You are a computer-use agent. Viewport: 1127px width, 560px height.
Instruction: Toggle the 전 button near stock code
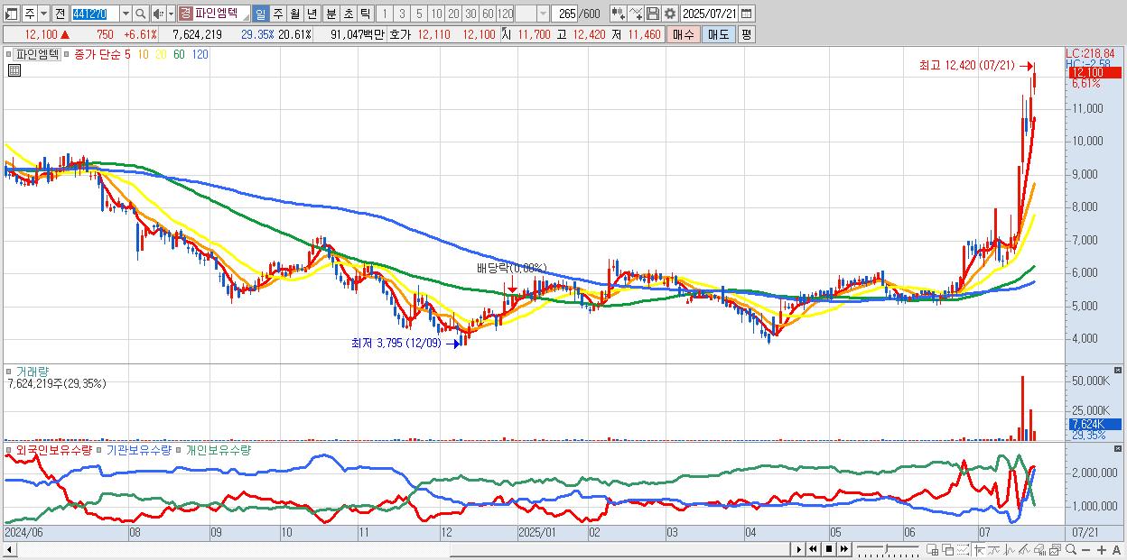[60, 14]
